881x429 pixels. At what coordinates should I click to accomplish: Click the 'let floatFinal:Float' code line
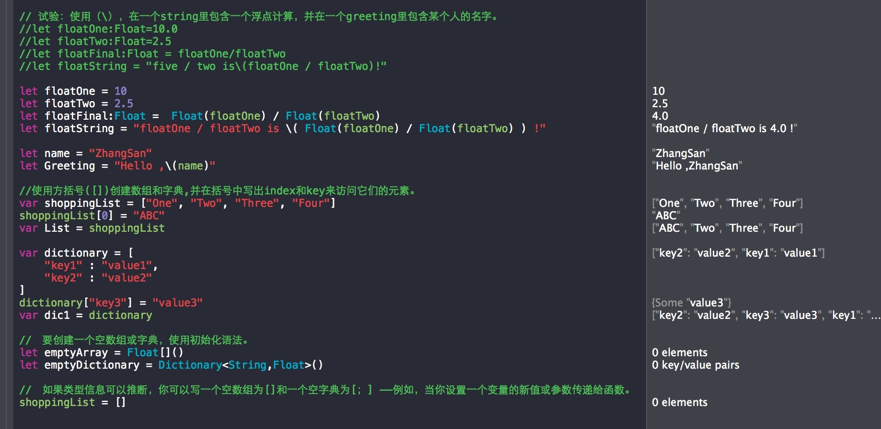200,116
